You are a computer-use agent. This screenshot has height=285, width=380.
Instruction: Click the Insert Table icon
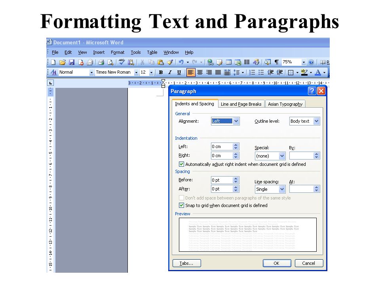(x=228, y=62)
